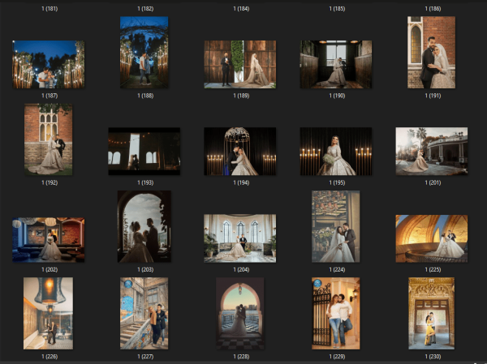Click the filename label 1 (184)
The image size is (487, 364).
pos(239,8)
